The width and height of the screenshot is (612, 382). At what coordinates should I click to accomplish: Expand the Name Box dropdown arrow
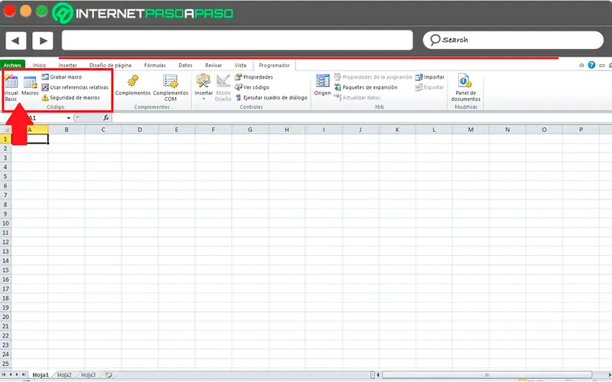coord(69,118)
